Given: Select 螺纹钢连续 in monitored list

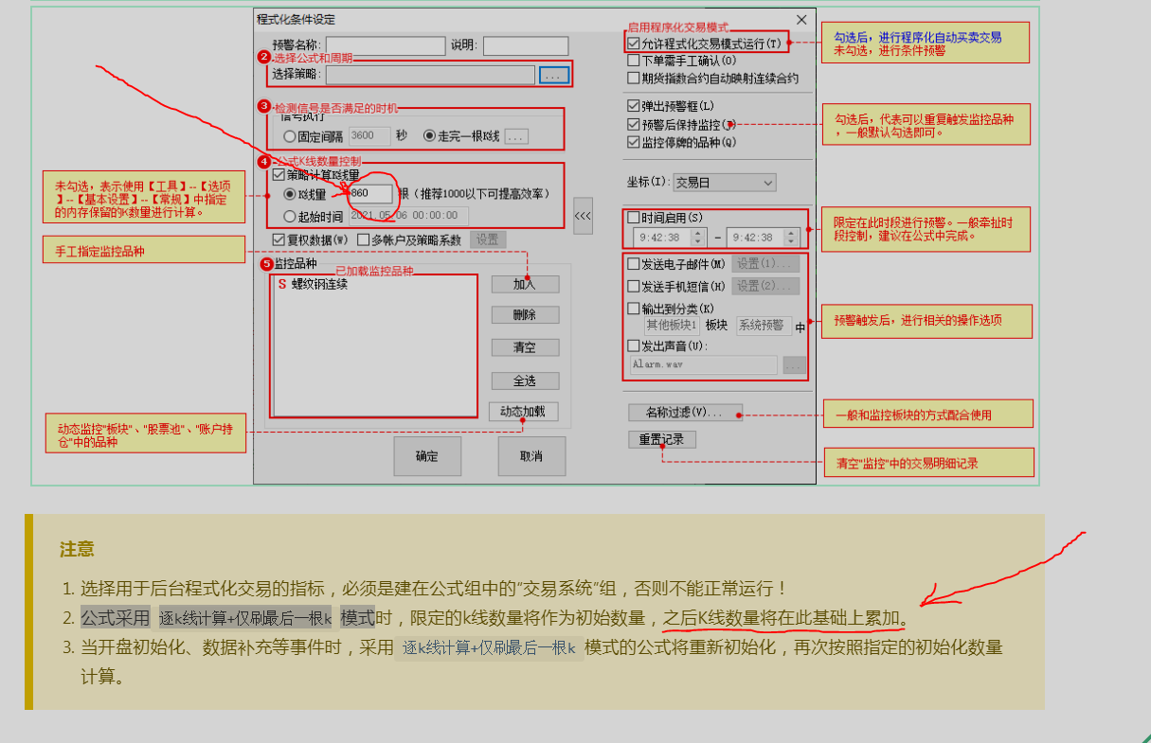Looking at the screenshot, I should (x=319, y=284).
